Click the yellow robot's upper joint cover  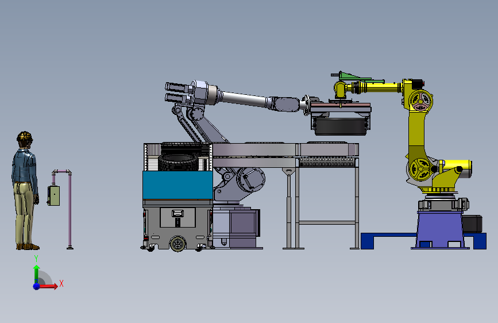coord(420,101)
